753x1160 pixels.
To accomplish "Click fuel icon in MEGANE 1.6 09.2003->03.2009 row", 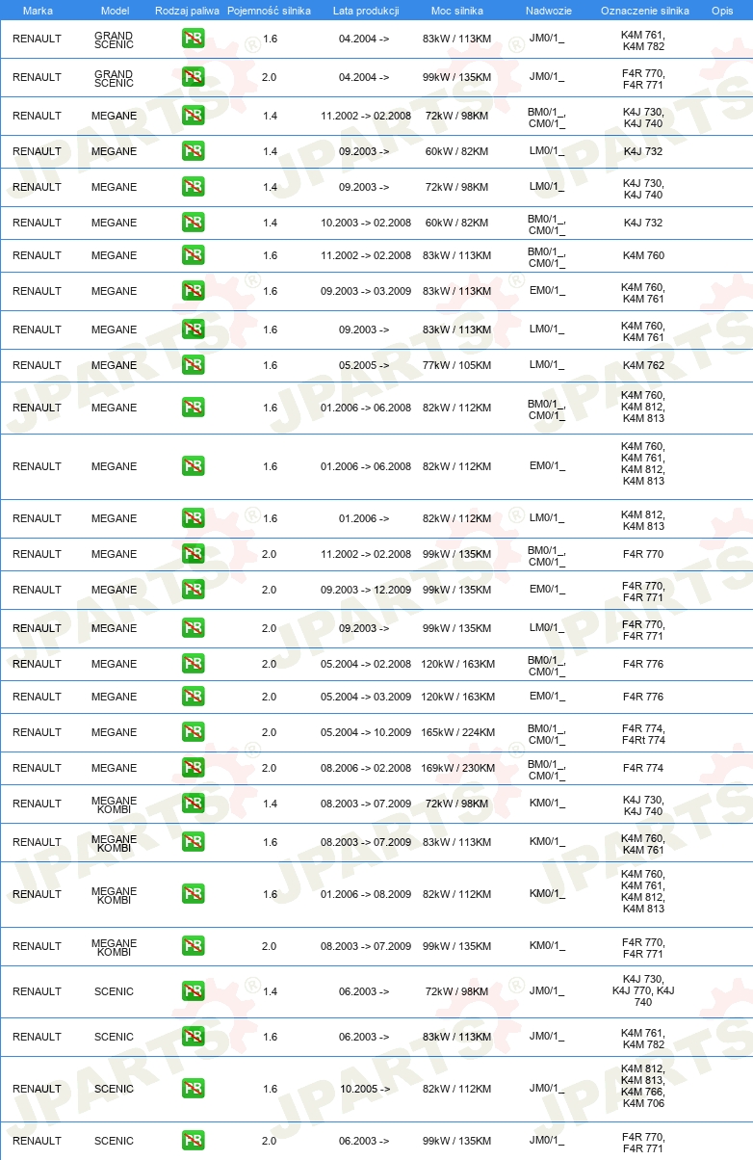I will [x=193, y=291].
